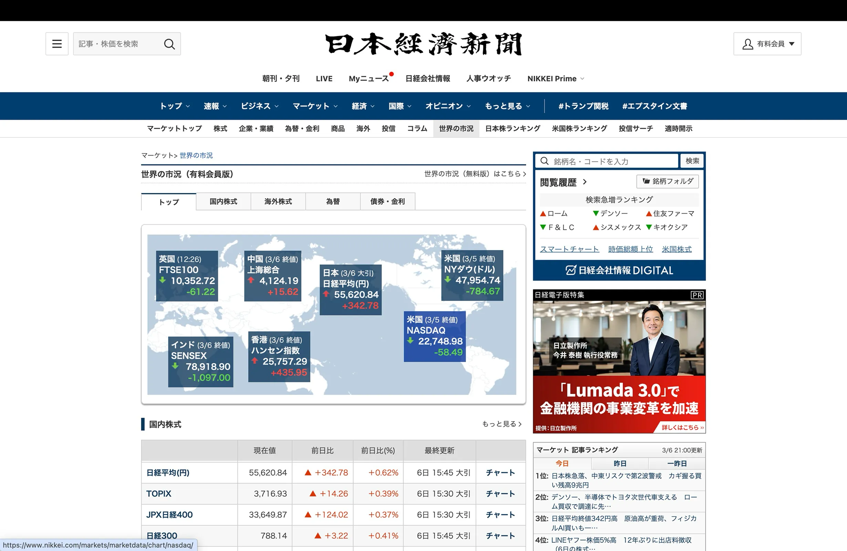
Task: Select the 海外株式 tab
Action: [278, 201]
